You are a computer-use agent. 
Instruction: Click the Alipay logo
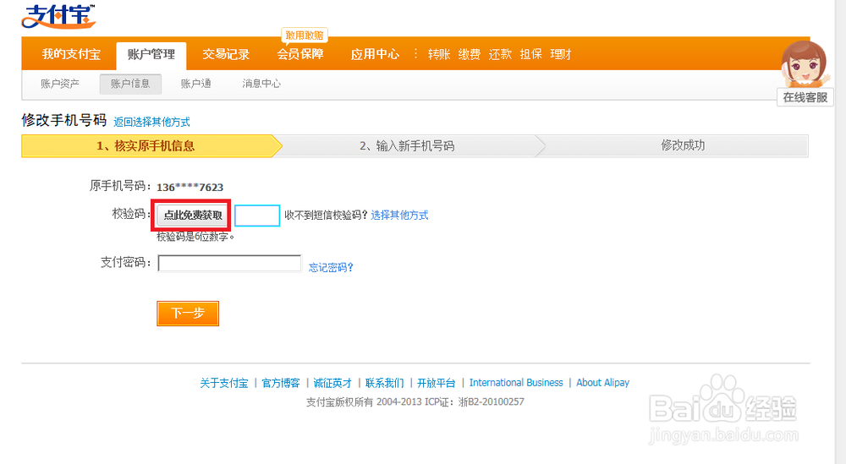click(59, 15)
